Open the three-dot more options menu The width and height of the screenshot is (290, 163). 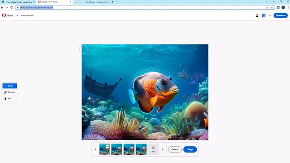tap(270, 15)
